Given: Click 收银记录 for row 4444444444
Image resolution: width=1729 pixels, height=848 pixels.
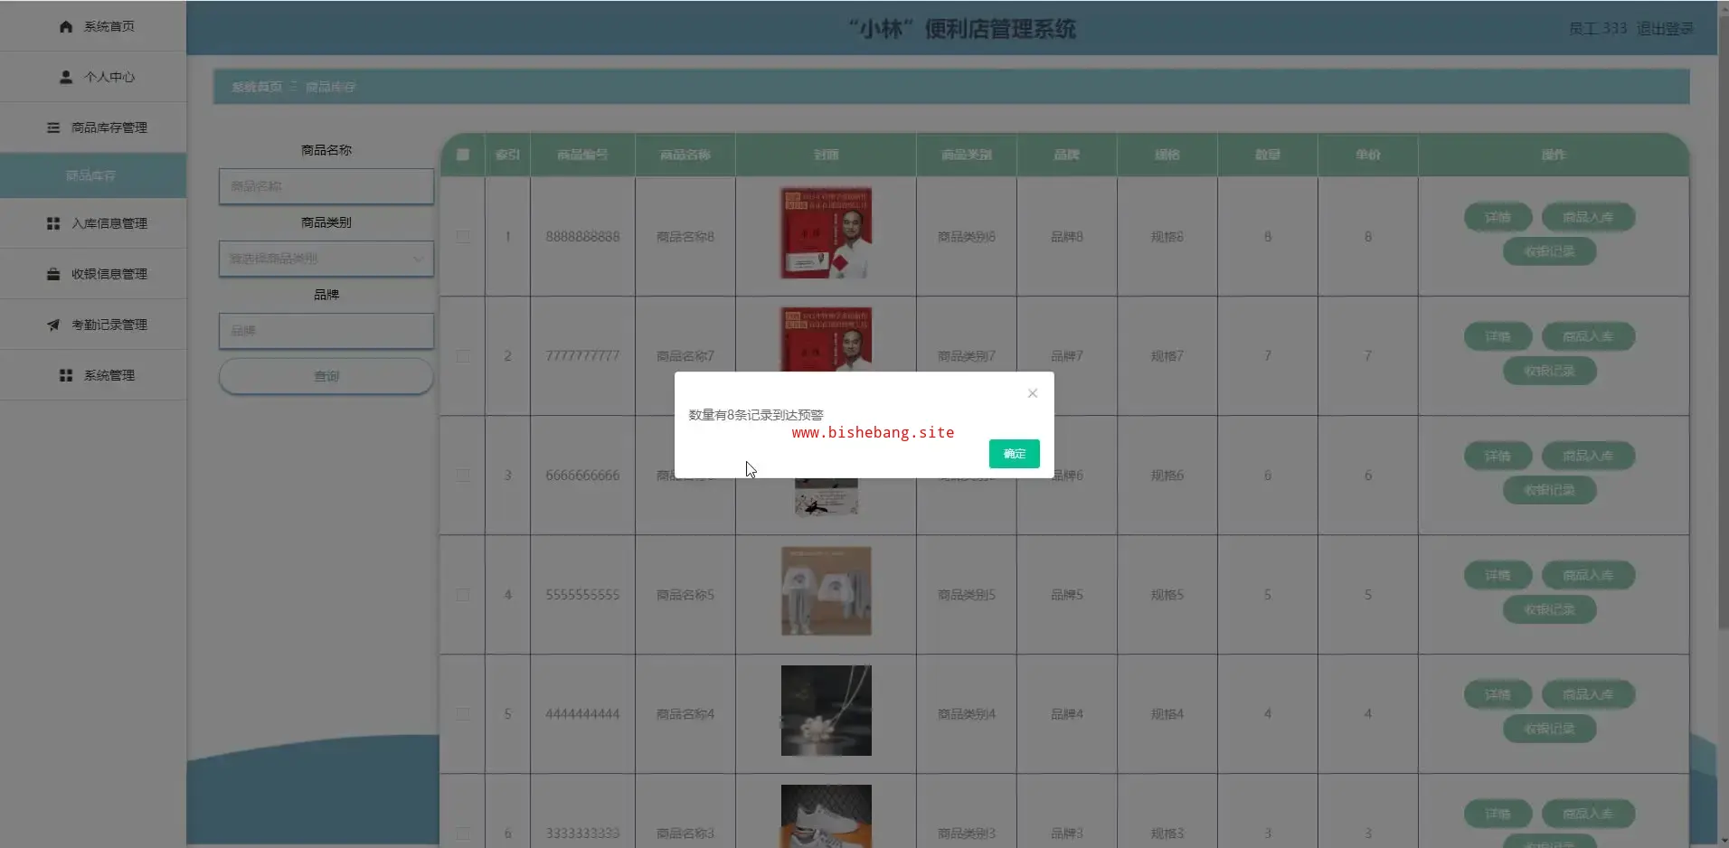Looking at the screenshot, I should click(x=1549, y=729).
